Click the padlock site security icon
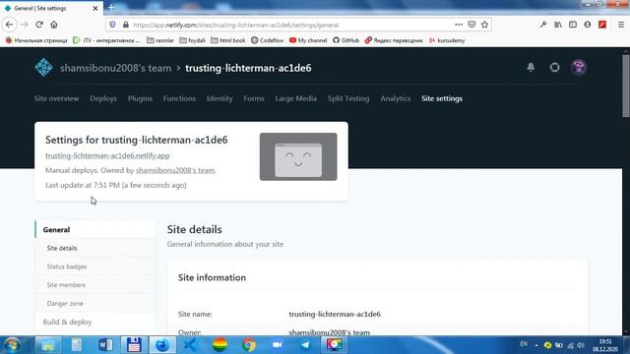Viewport: 630px width, 354px height. pyautogui.click(x=126, y=25)
